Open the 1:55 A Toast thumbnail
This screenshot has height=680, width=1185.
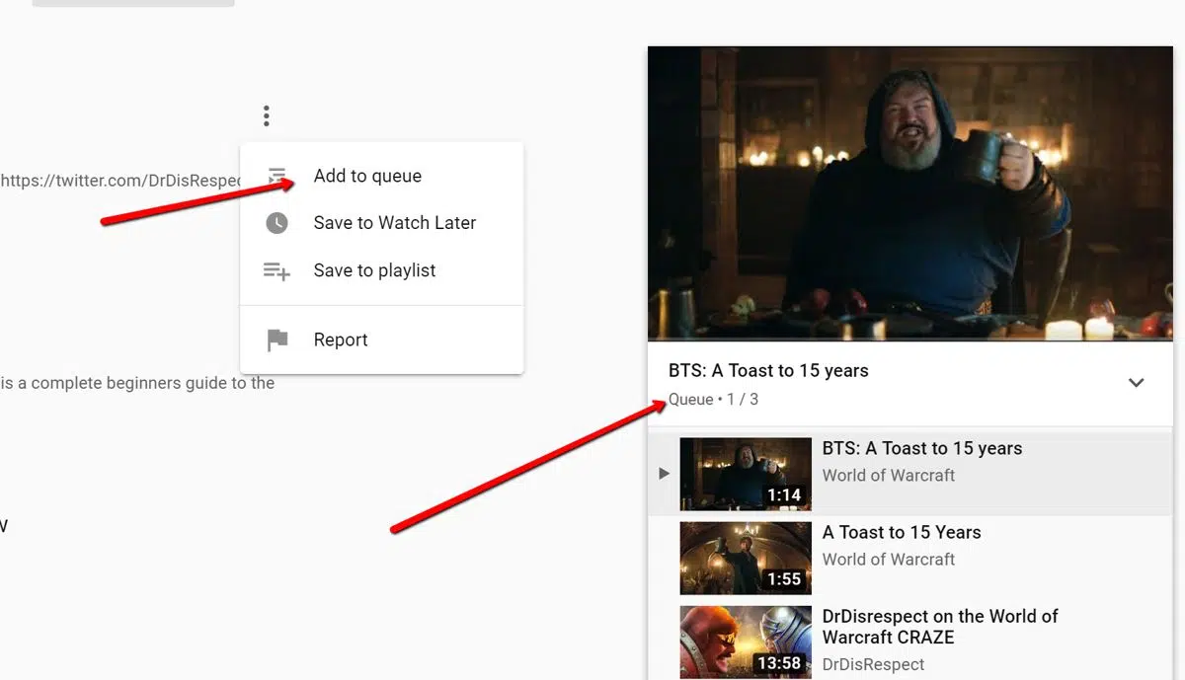(746, 558)
